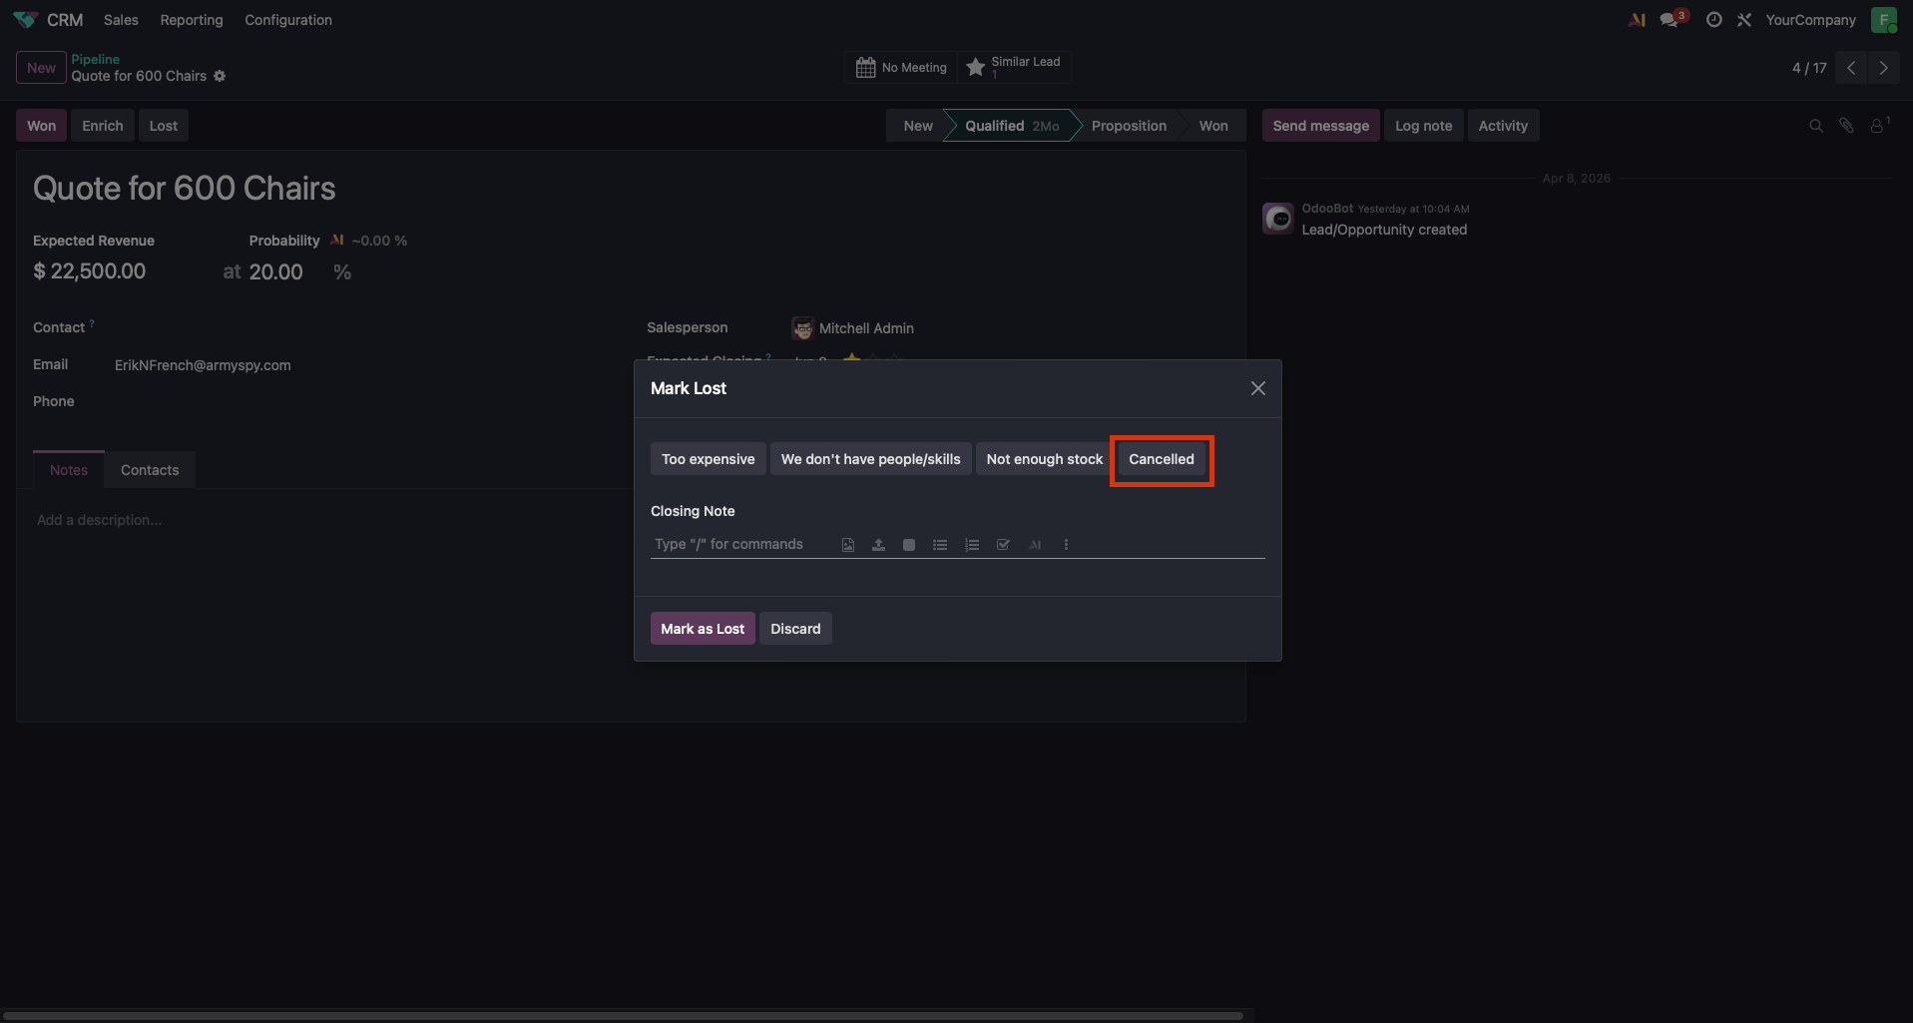Click into the Closing Note text field
This screenshot has width=1913, height=1023.
738,545
